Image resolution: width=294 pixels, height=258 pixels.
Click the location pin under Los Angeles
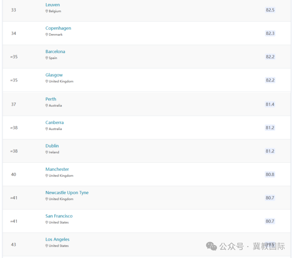point(47,246)
